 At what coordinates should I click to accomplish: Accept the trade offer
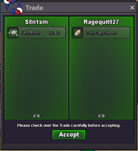[69, 135]
